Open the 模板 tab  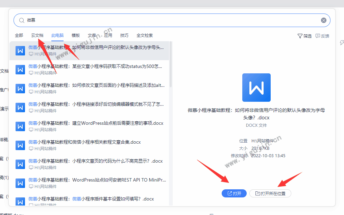click(76, 35)
